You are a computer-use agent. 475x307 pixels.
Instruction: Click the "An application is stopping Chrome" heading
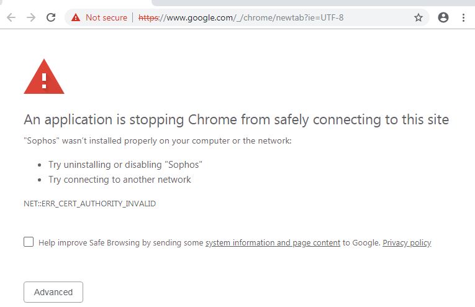pos(236,119)
